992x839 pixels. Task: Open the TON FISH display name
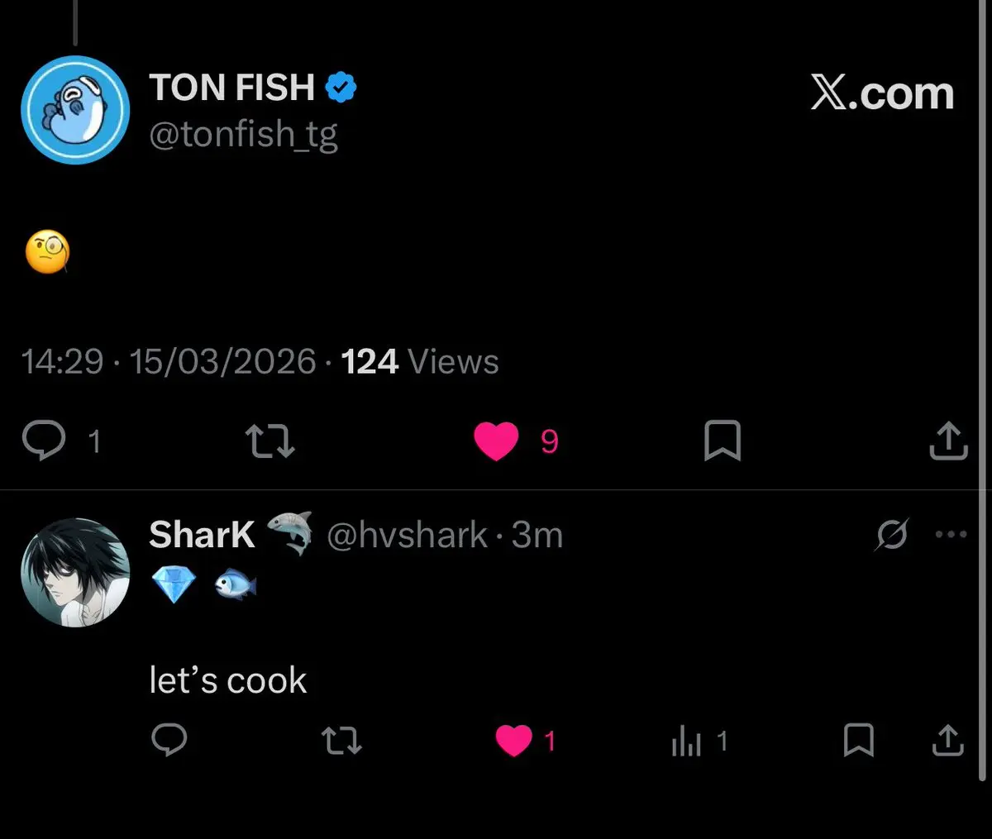(x=232, y=88)
